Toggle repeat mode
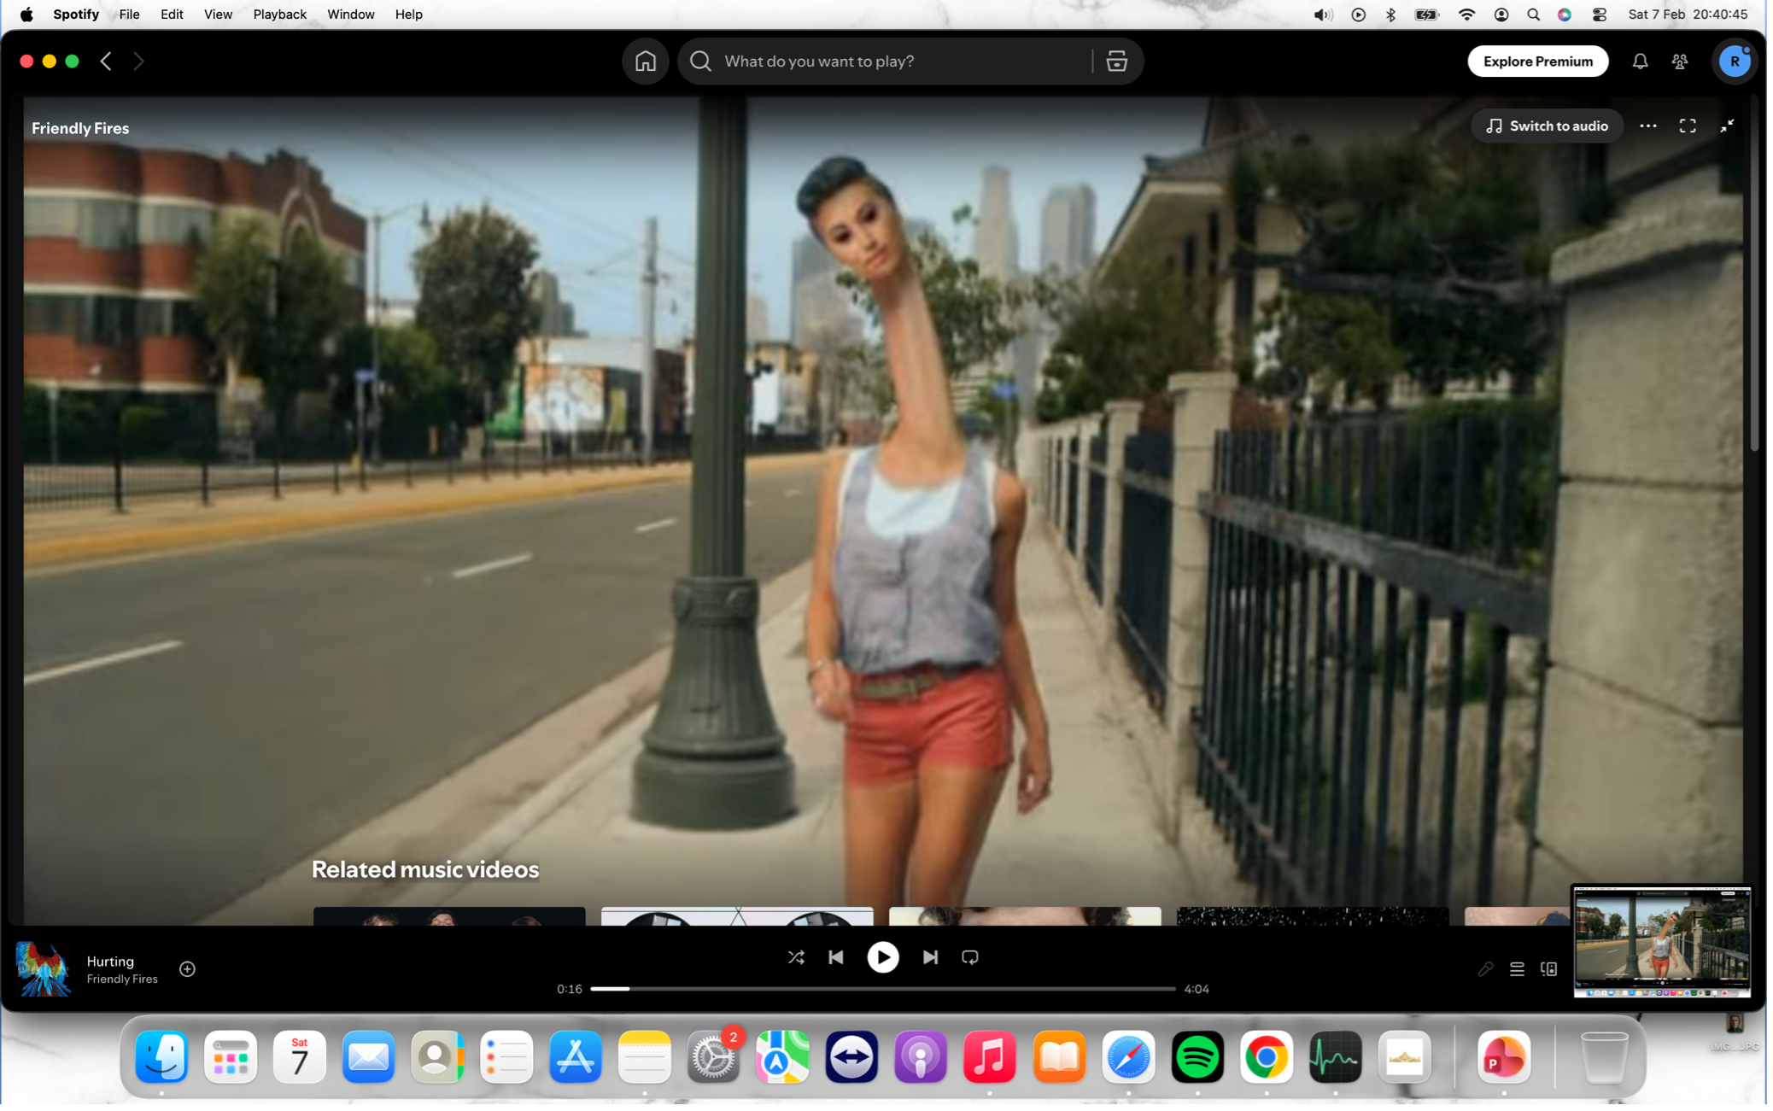1773x1111 pixels. pyautogui.click(x=970, y=957)
